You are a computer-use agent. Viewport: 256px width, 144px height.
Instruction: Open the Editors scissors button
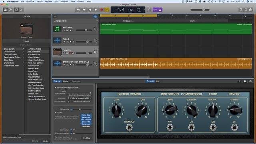(x=21, y=10)
